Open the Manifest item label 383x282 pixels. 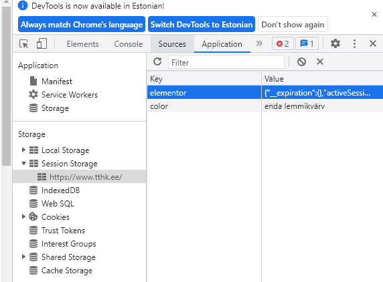(57, 81)
